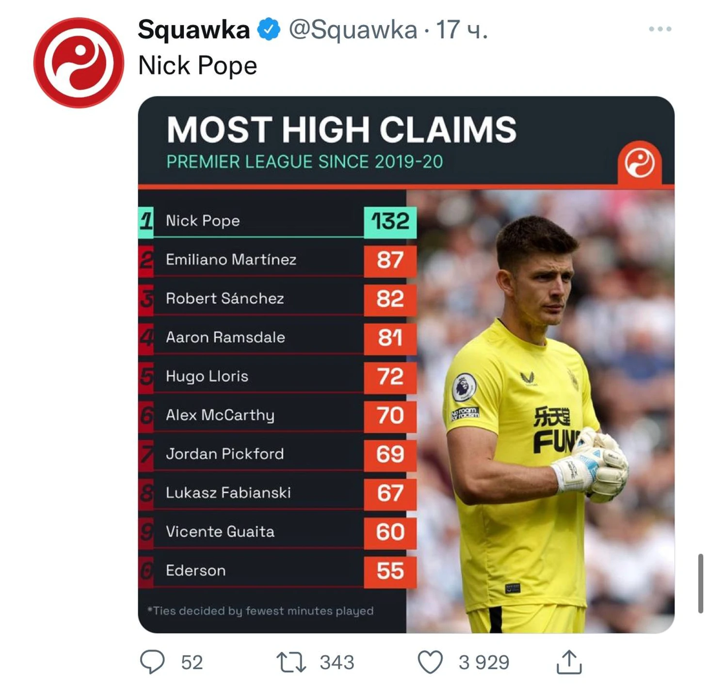The width and height of the screenshot is (708, 697).
Task: Click the blue verified badge
Action: pos(268,30)
